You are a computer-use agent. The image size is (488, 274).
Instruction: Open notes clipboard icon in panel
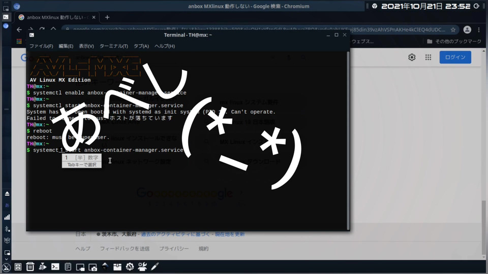[68, 267]
